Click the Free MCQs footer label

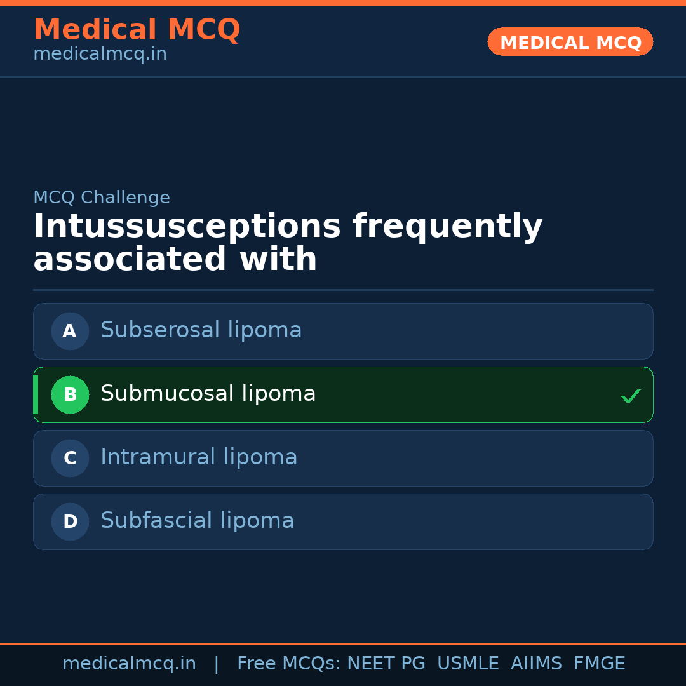point(289,664)
